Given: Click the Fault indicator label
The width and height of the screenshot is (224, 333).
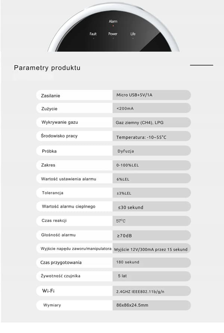Looking at the screenshot, I should (x=93, y=34).
